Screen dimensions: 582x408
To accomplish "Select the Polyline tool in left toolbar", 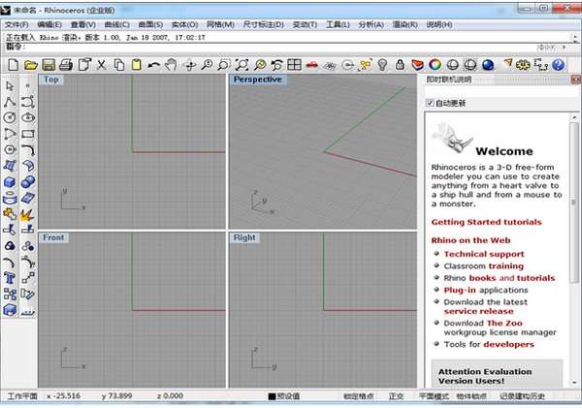I will tap(10, 102).
